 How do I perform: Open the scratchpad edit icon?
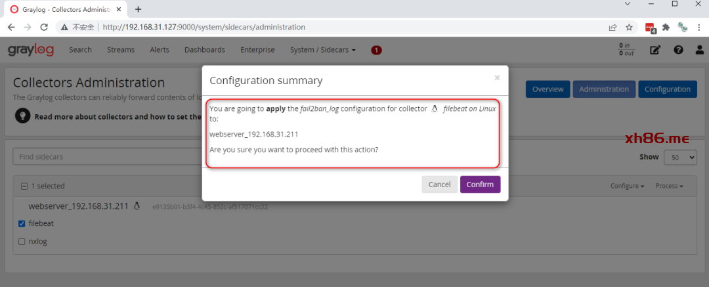(x=655, y=50)
